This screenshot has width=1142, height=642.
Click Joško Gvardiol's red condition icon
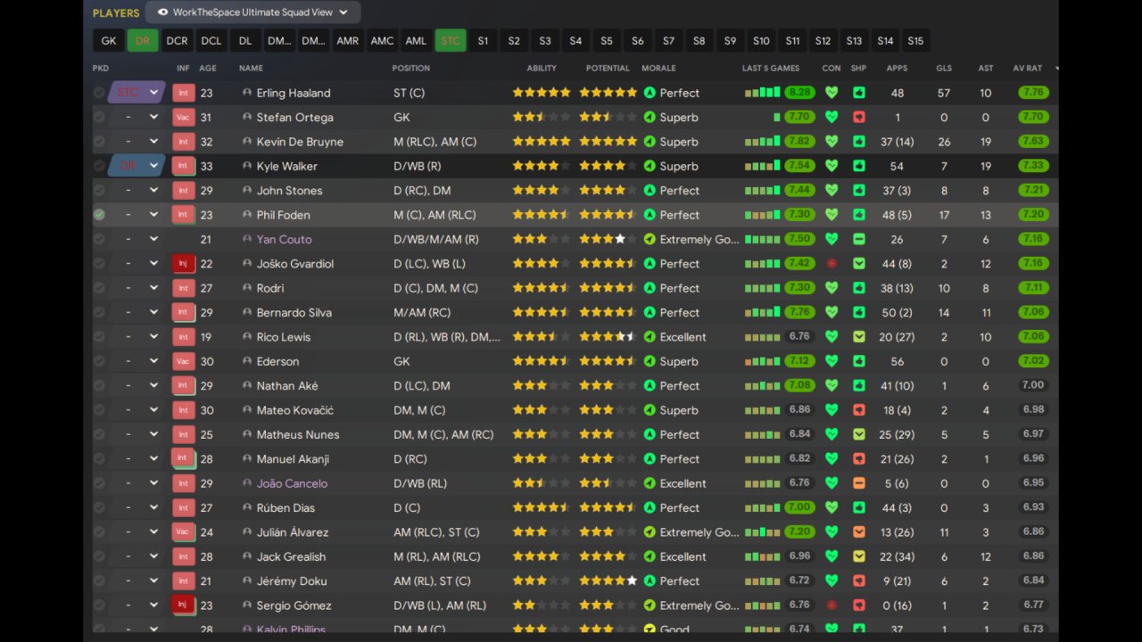tap(832, 263)
